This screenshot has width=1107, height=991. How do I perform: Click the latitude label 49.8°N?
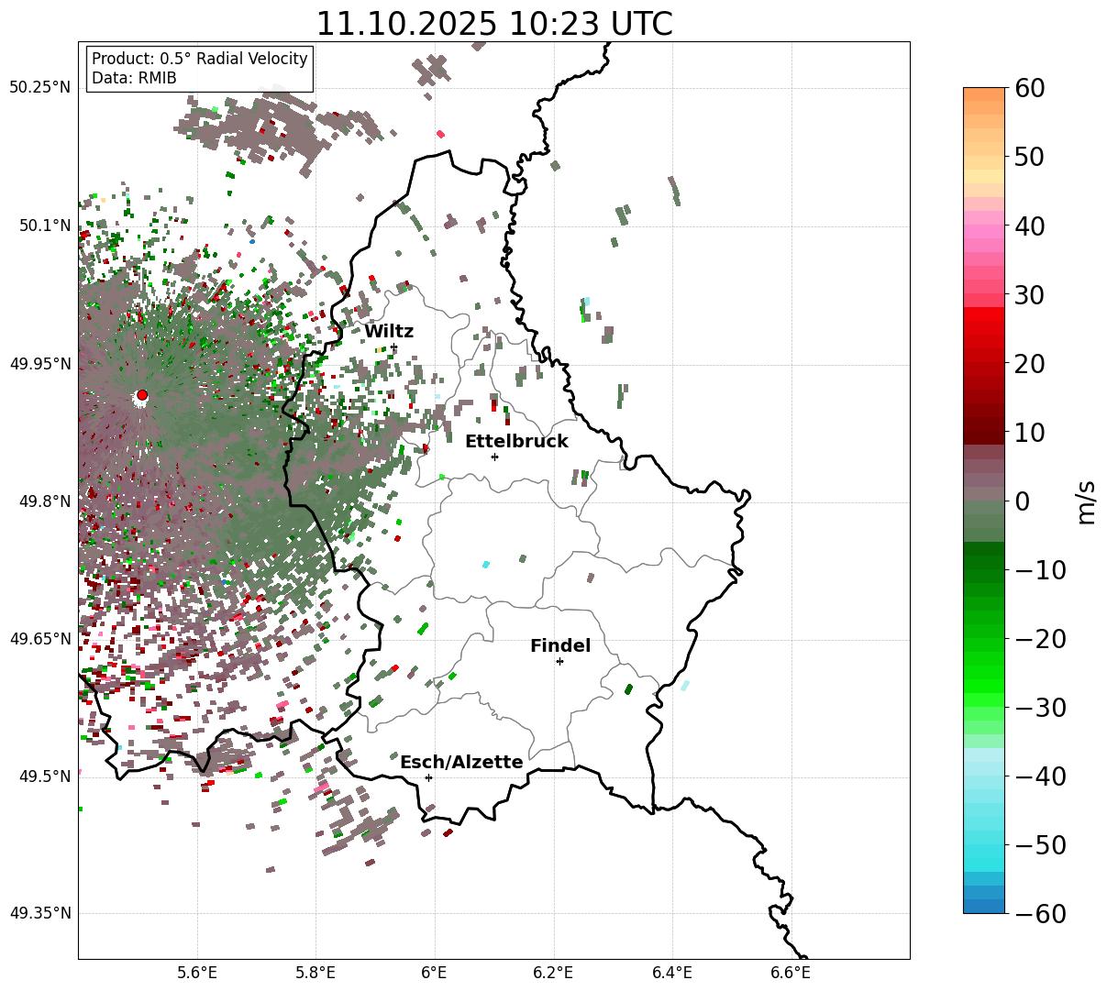pyautogui.click(x=44, y=501)
